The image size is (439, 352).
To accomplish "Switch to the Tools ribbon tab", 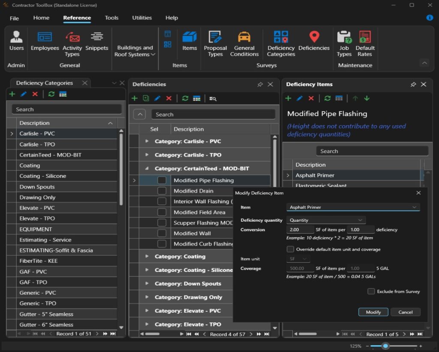I will tap(111, 18).
